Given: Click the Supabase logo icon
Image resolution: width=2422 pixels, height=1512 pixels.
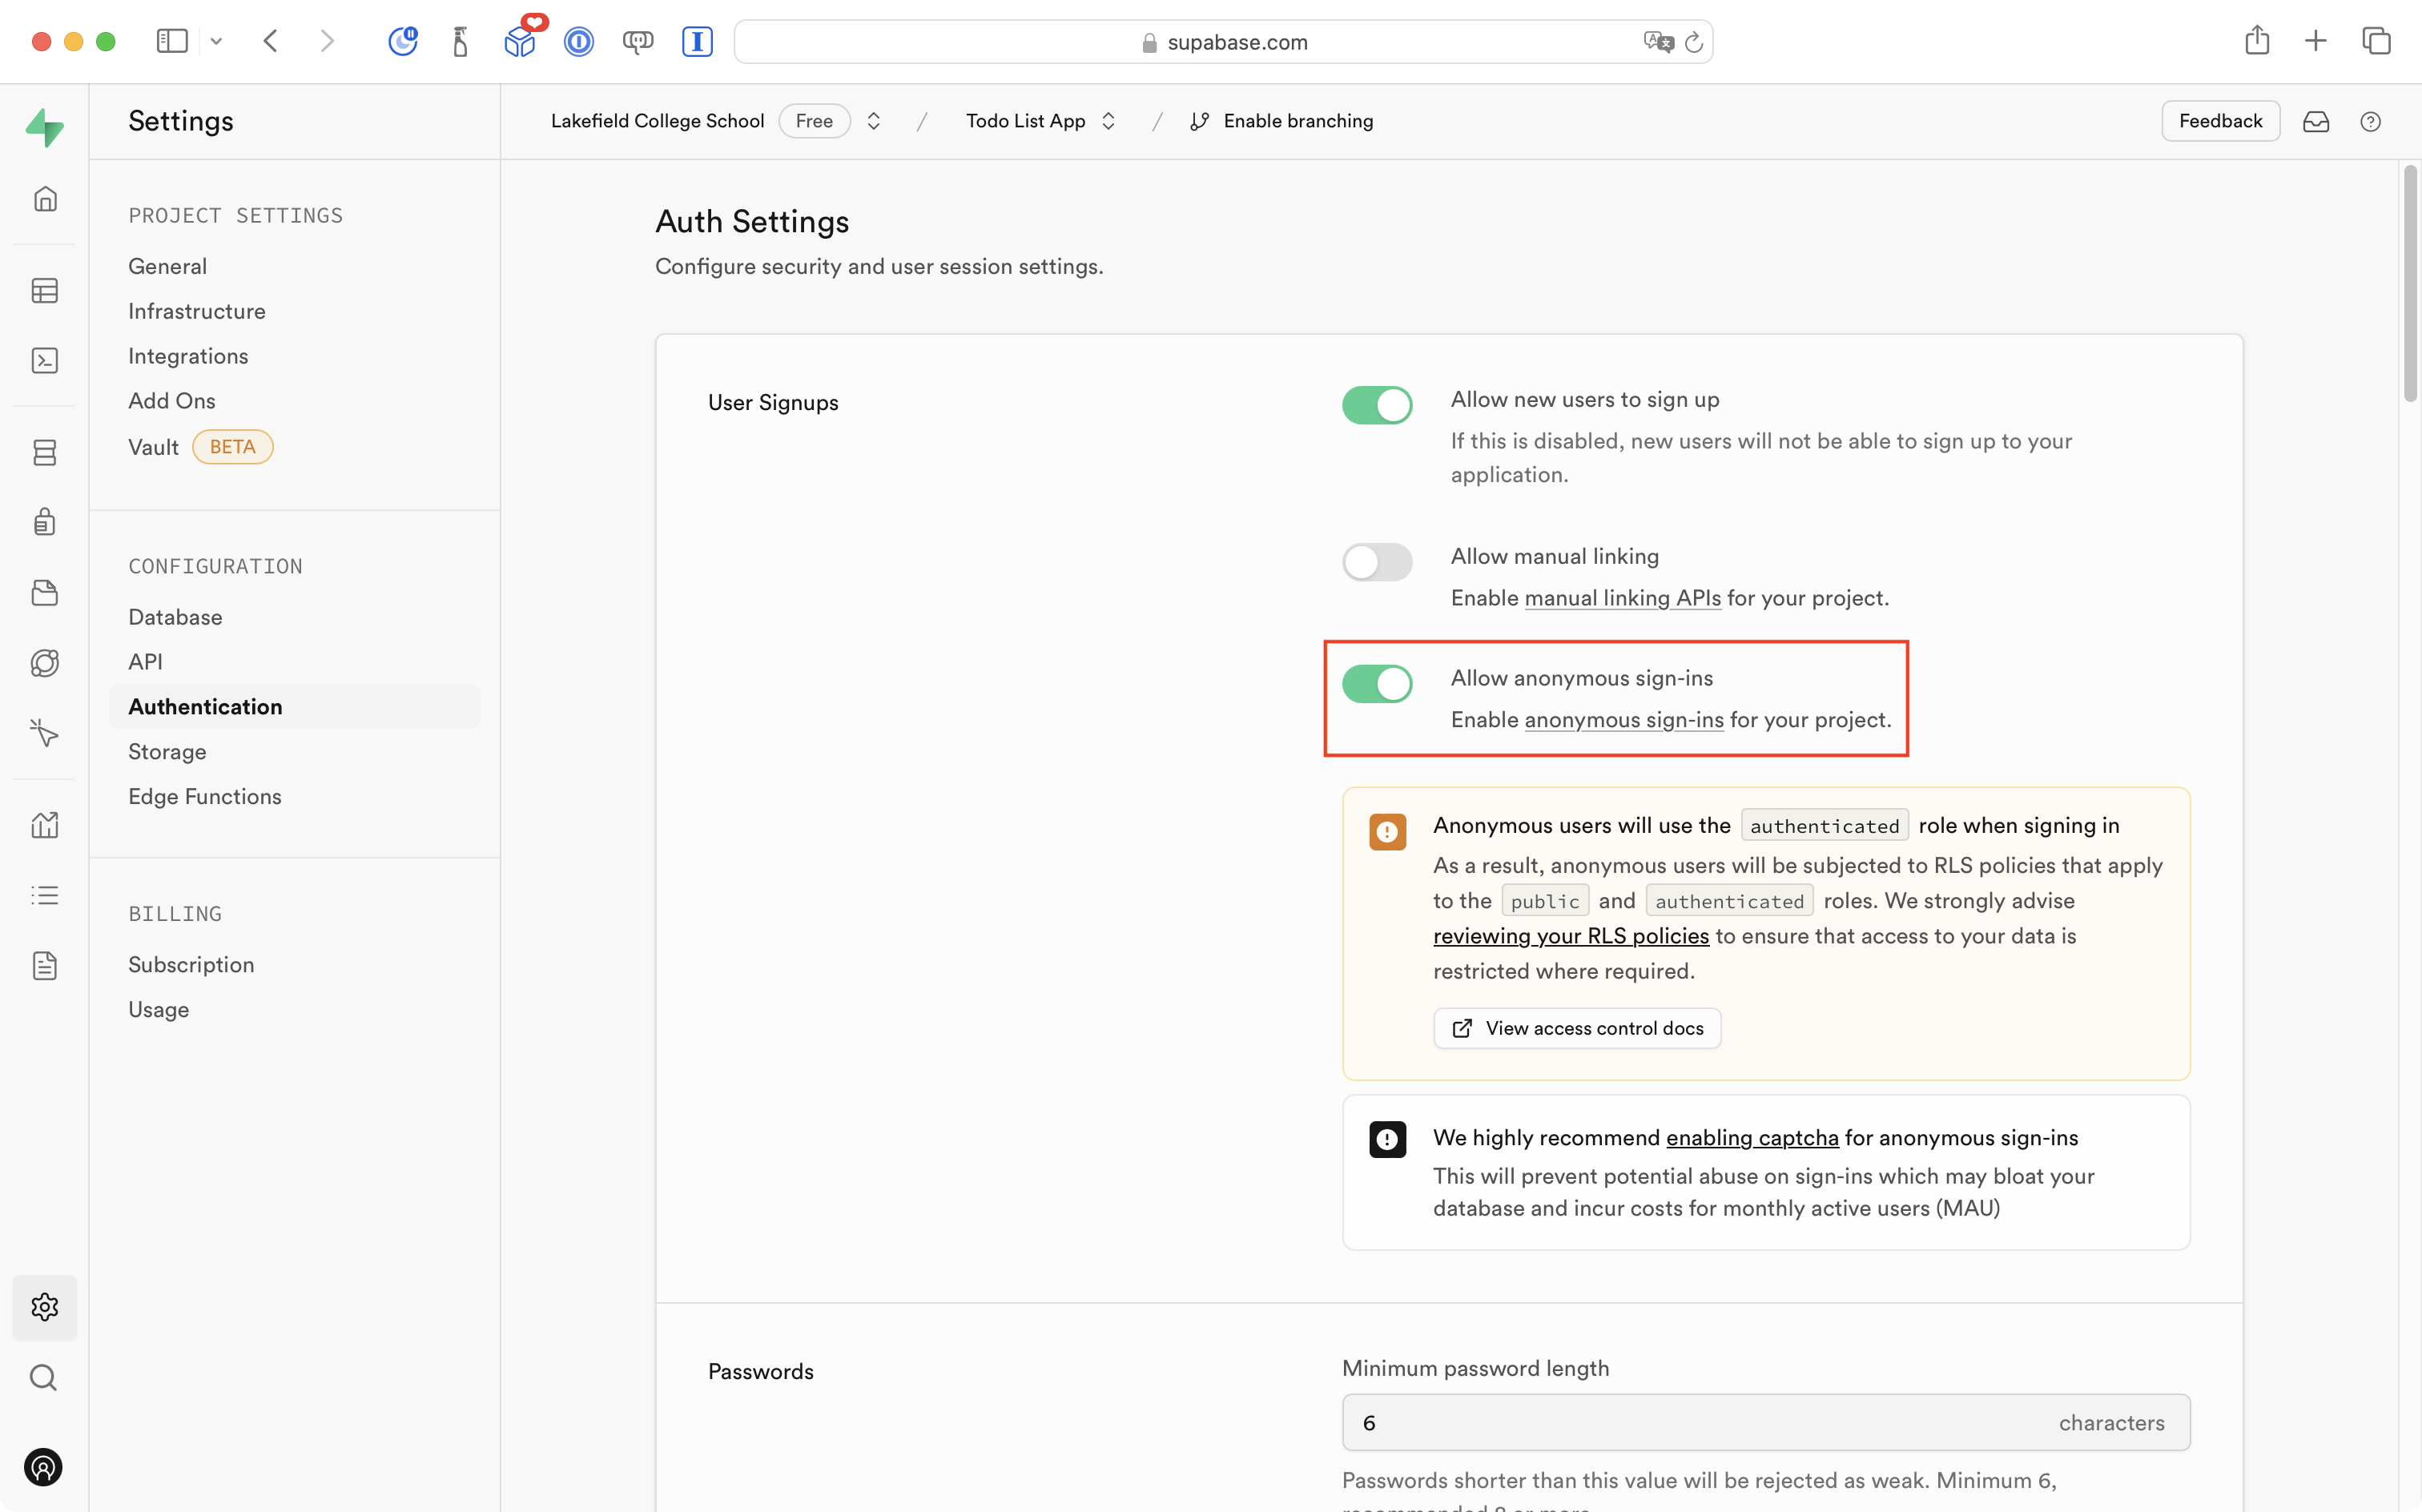Looking at the screenshot, I should pos(44,127).
